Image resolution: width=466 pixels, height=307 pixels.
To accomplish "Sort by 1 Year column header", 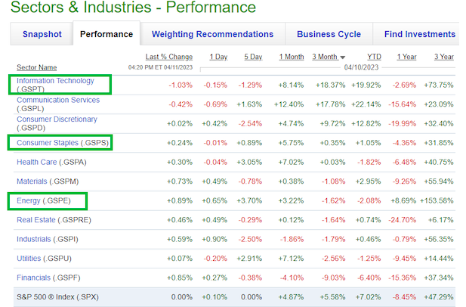I will point(406,57).
